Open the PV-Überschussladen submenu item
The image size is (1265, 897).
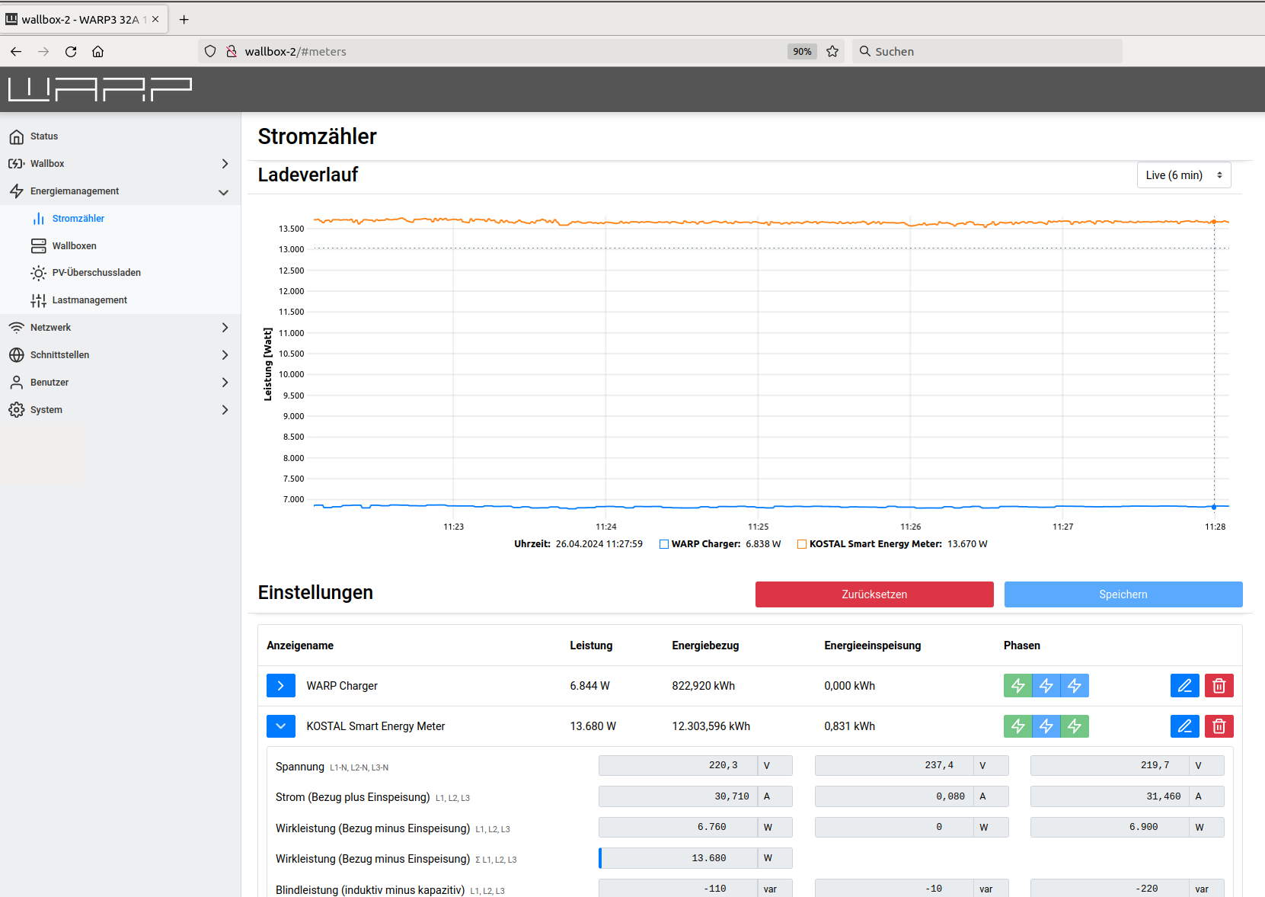(120, 273)
